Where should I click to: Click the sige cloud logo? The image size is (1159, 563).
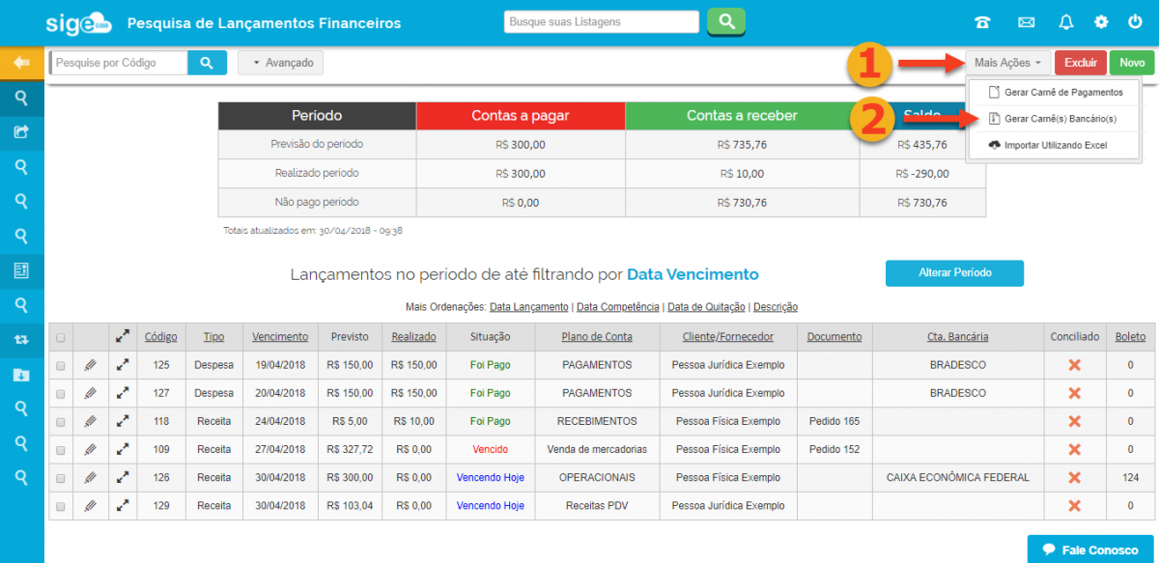[x=78, y=22]
